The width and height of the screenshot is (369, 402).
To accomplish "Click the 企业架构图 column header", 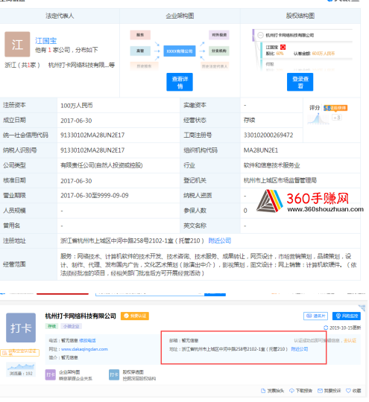I will click(180, 16).
